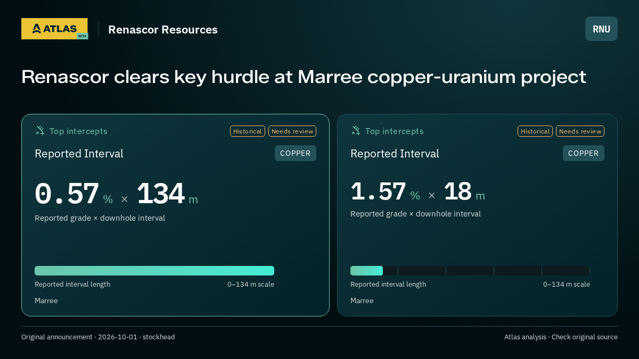This screenshot has height=359, width=639.
Task: Click 'Reported Interval' title on the 0.57% card
Action: click(x=79, y=154)
